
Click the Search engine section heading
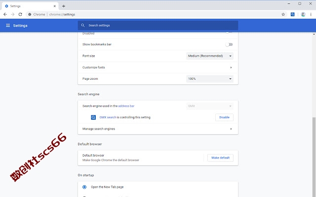(88, 94)
